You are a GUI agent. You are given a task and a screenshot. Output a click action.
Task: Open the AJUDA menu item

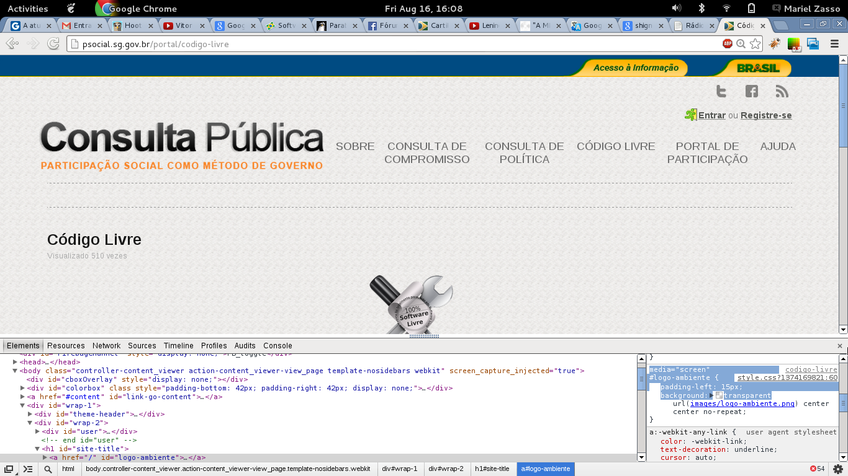click(778, 146)
